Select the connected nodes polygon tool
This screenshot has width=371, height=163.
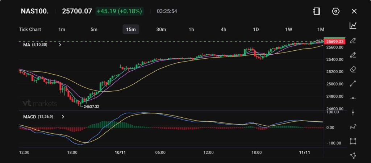pos(353,155)
